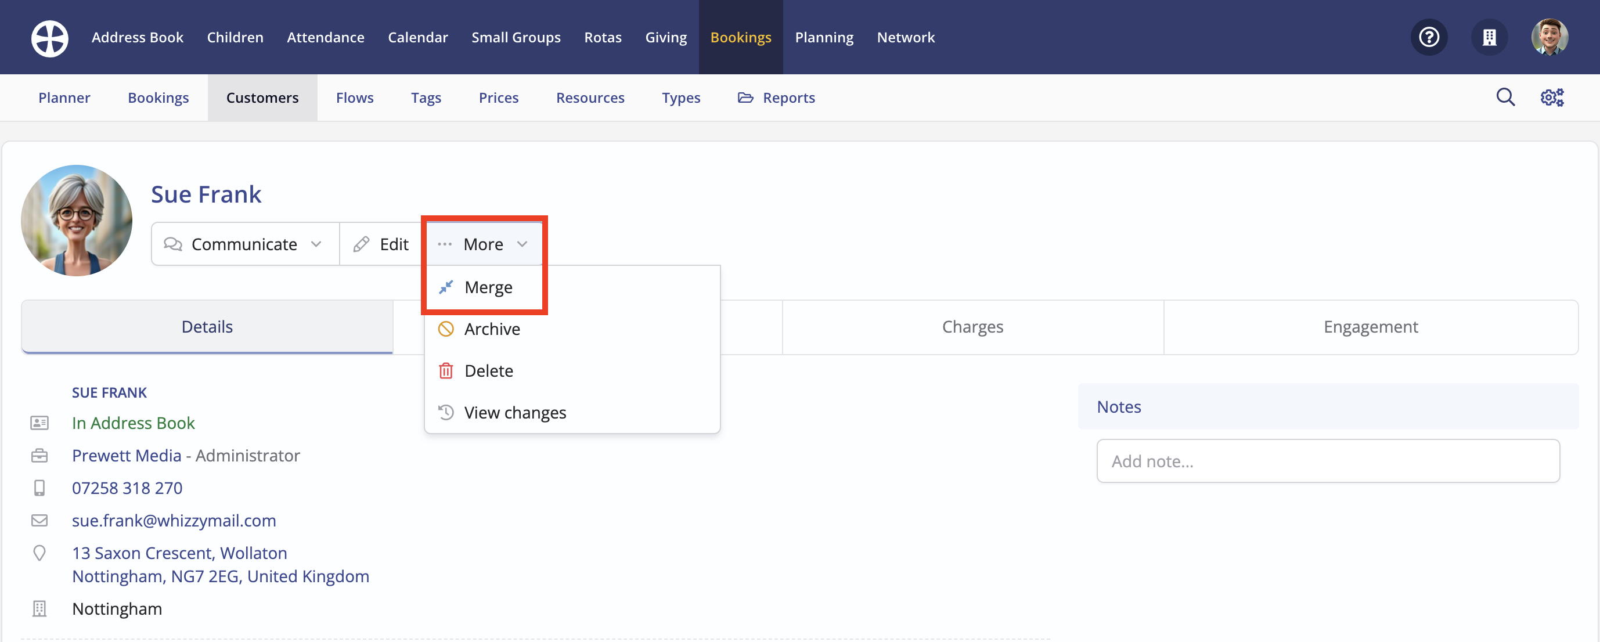Click the Reports folder icon

[x=745, y=98]
